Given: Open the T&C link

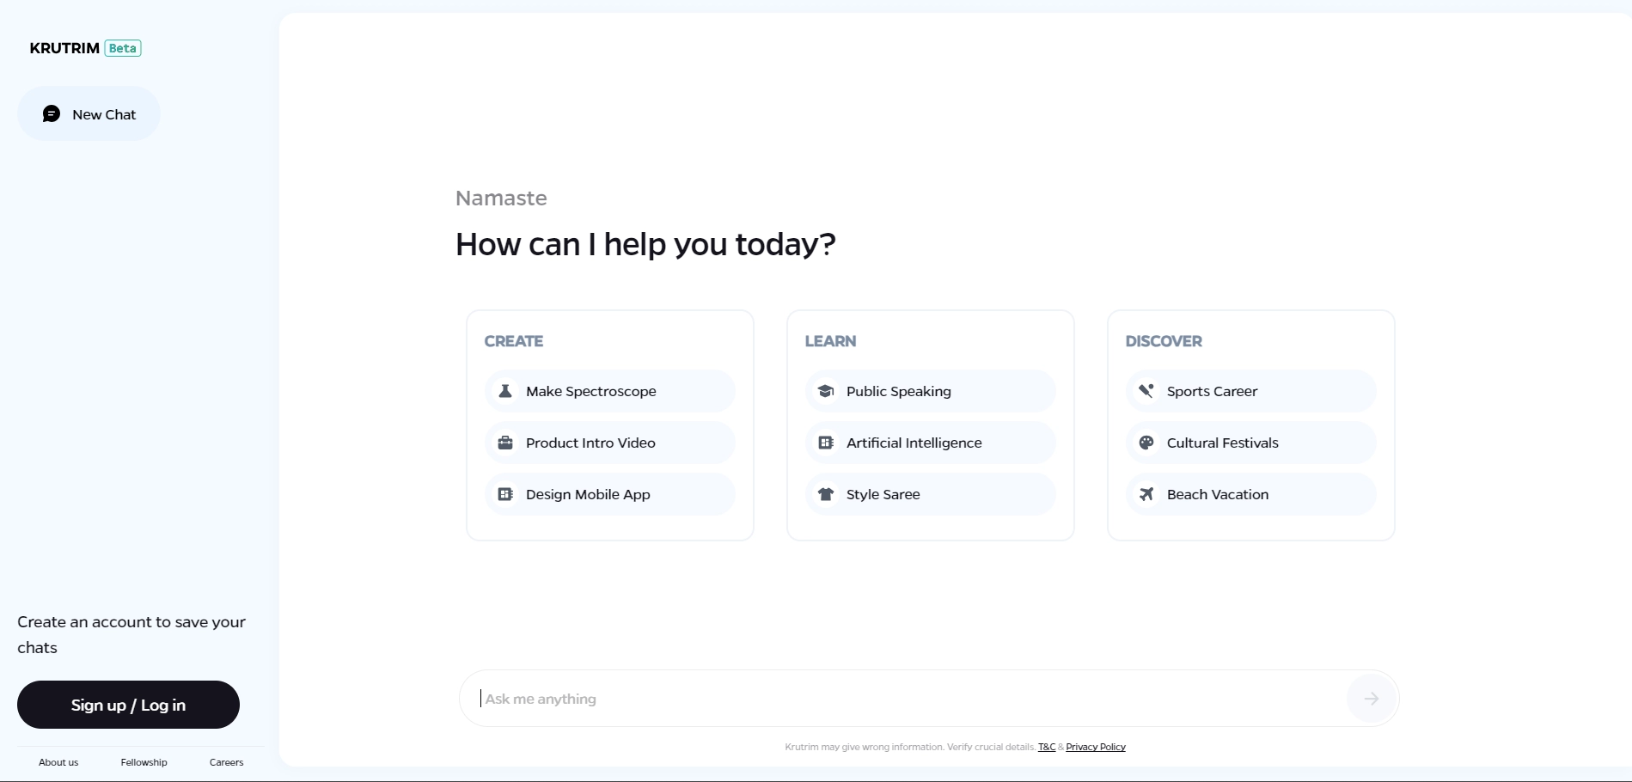Looking at the screenshot, I should point(1047,747).
